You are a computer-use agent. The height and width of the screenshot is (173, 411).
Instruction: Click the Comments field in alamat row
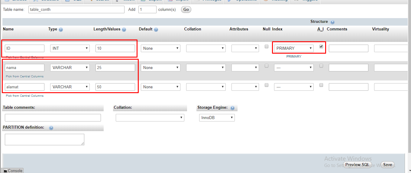click(348, 87)
